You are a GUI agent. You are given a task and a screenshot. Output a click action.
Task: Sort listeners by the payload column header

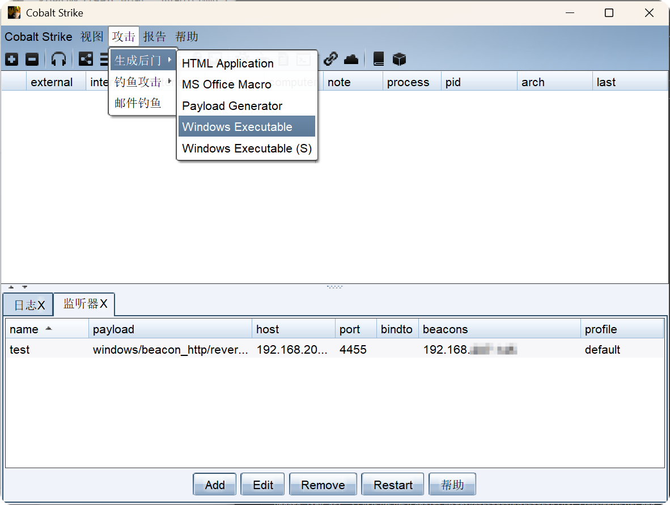171,329
